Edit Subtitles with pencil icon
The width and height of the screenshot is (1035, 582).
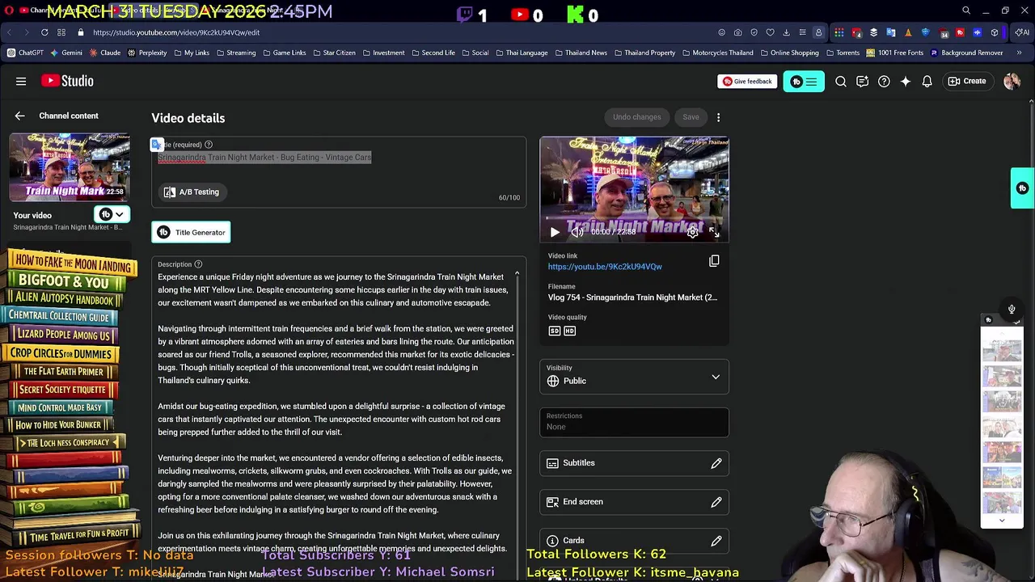pos(716,463)
